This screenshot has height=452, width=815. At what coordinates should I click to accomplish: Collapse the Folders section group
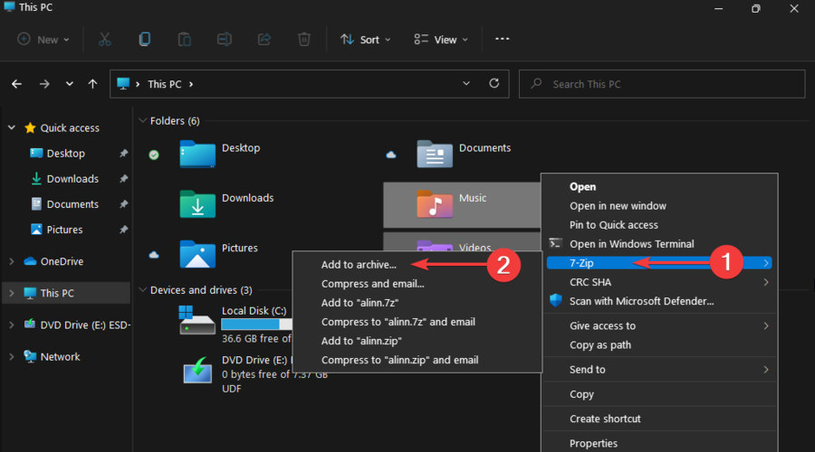[x=142, y=120]
